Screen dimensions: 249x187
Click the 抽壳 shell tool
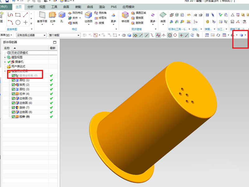(73, 23)
